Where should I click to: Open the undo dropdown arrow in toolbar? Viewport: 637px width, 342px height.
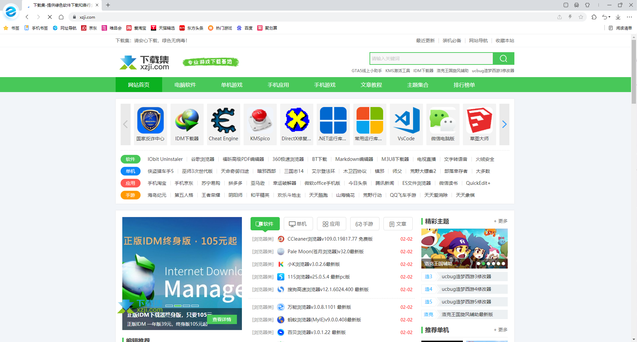click(610, 17)
